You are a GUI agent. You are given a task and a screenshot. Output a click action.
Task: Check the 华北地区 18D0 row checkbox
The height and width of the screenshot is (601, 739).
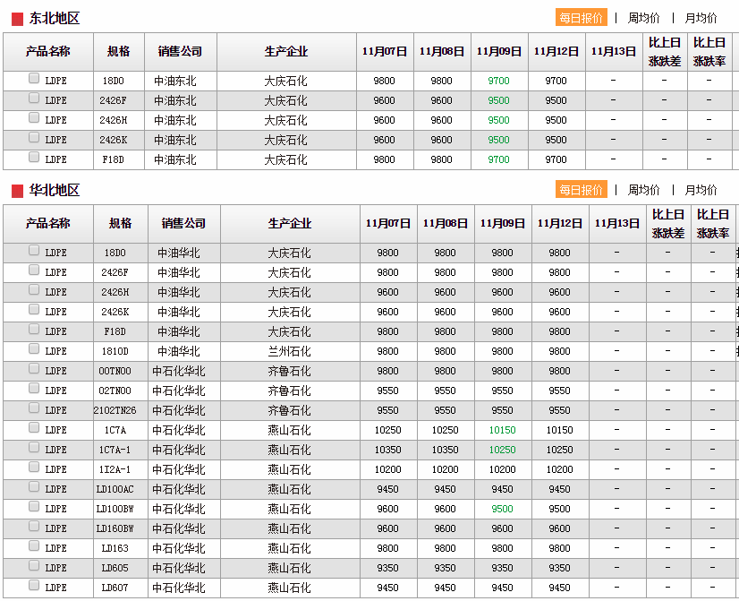coord(33,251)
